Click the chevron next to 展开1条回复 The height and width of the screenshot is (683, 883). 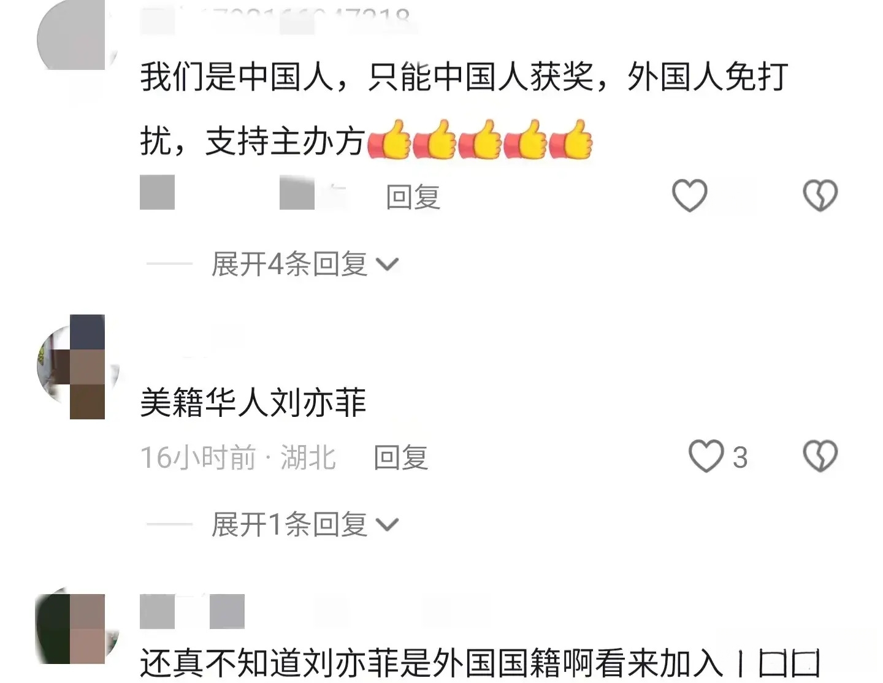[387, 525]
